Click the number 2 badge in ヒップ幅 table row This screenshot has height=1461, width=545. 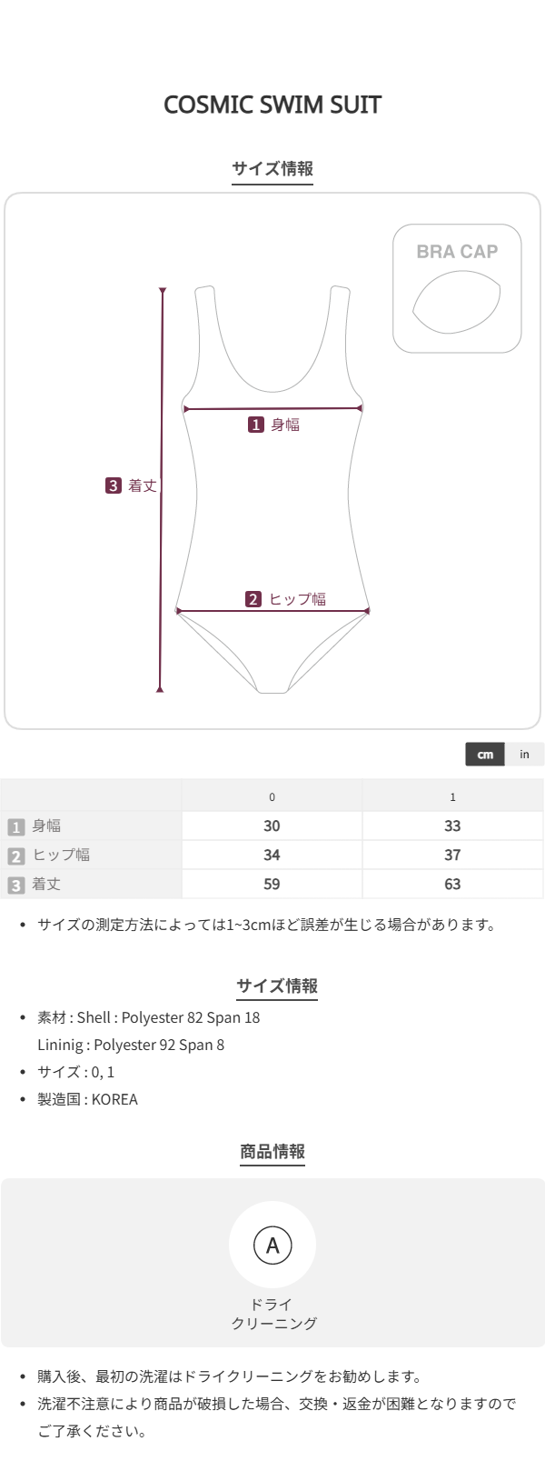(15, 856)
